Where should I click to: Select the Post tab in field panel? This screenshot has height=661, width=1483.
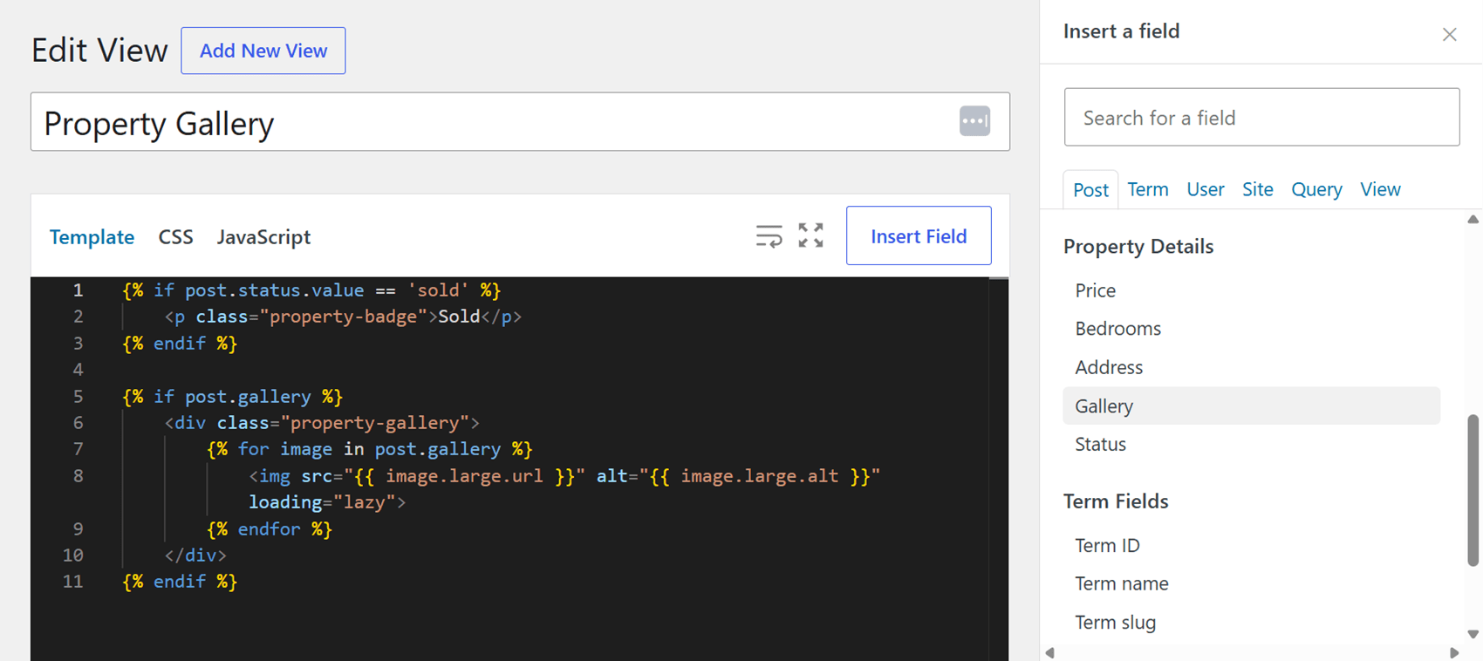click(1090, 189)
